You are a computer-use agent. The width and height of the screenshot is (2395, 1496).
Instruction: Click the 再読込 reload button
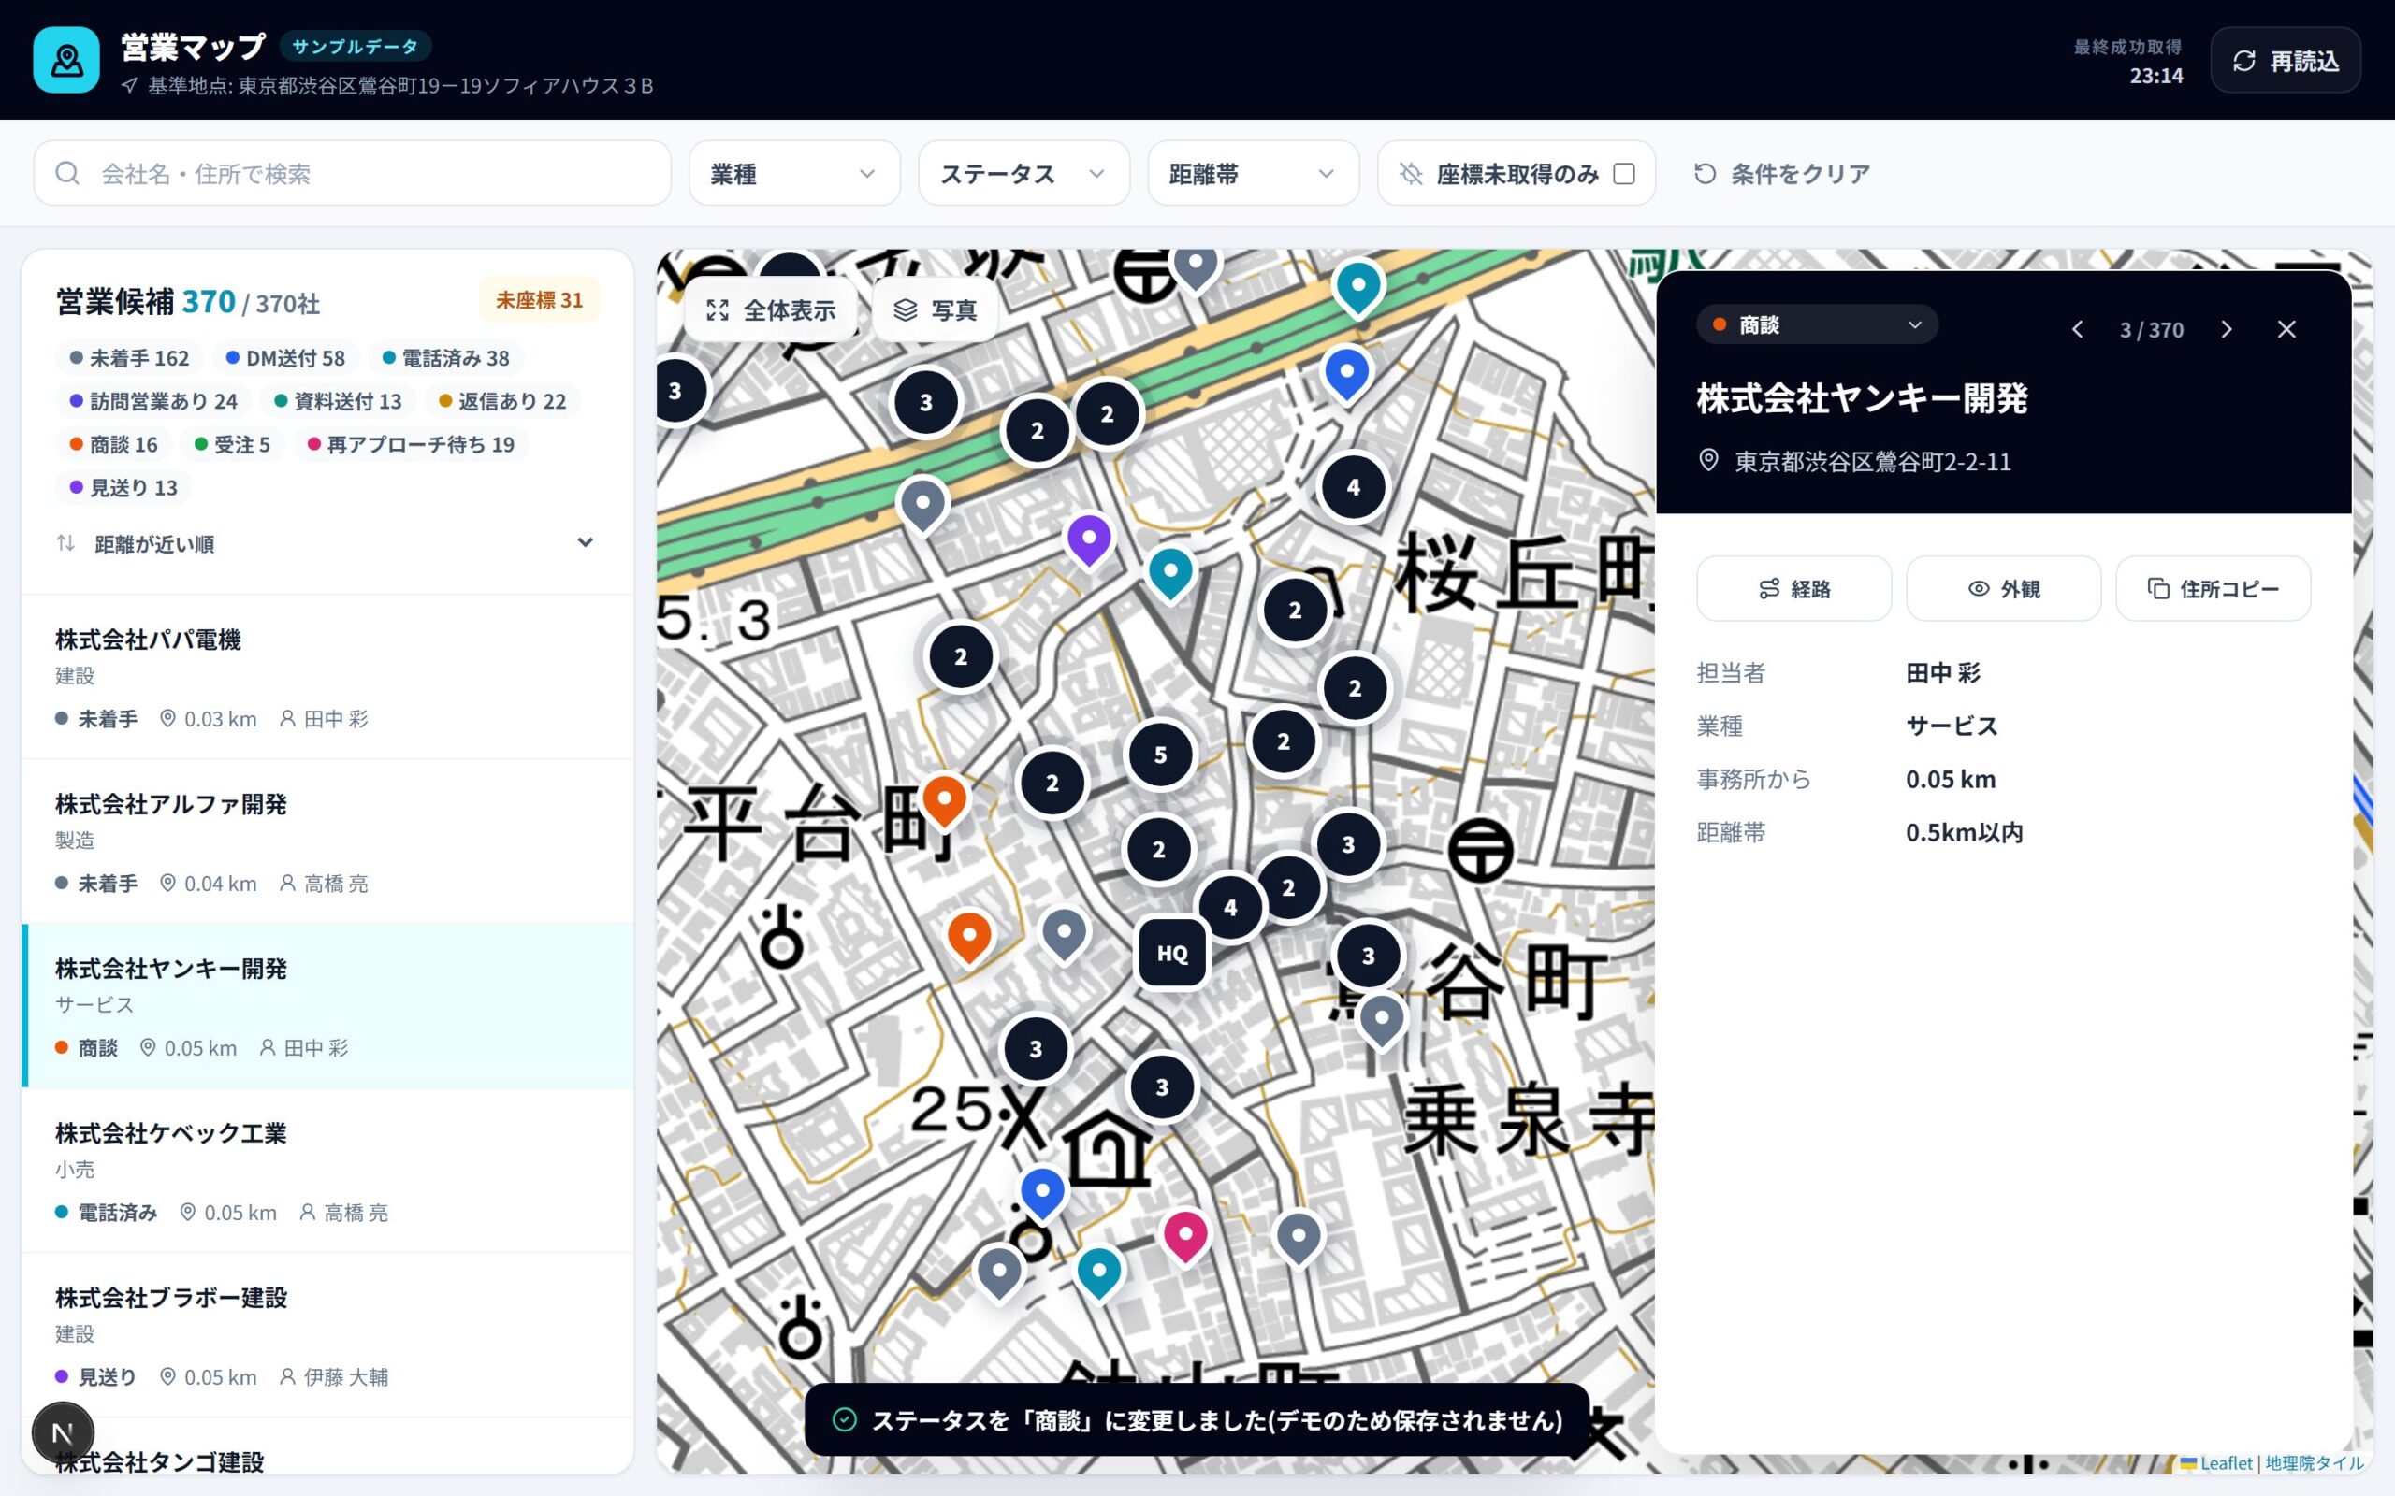click(2286, 61)
